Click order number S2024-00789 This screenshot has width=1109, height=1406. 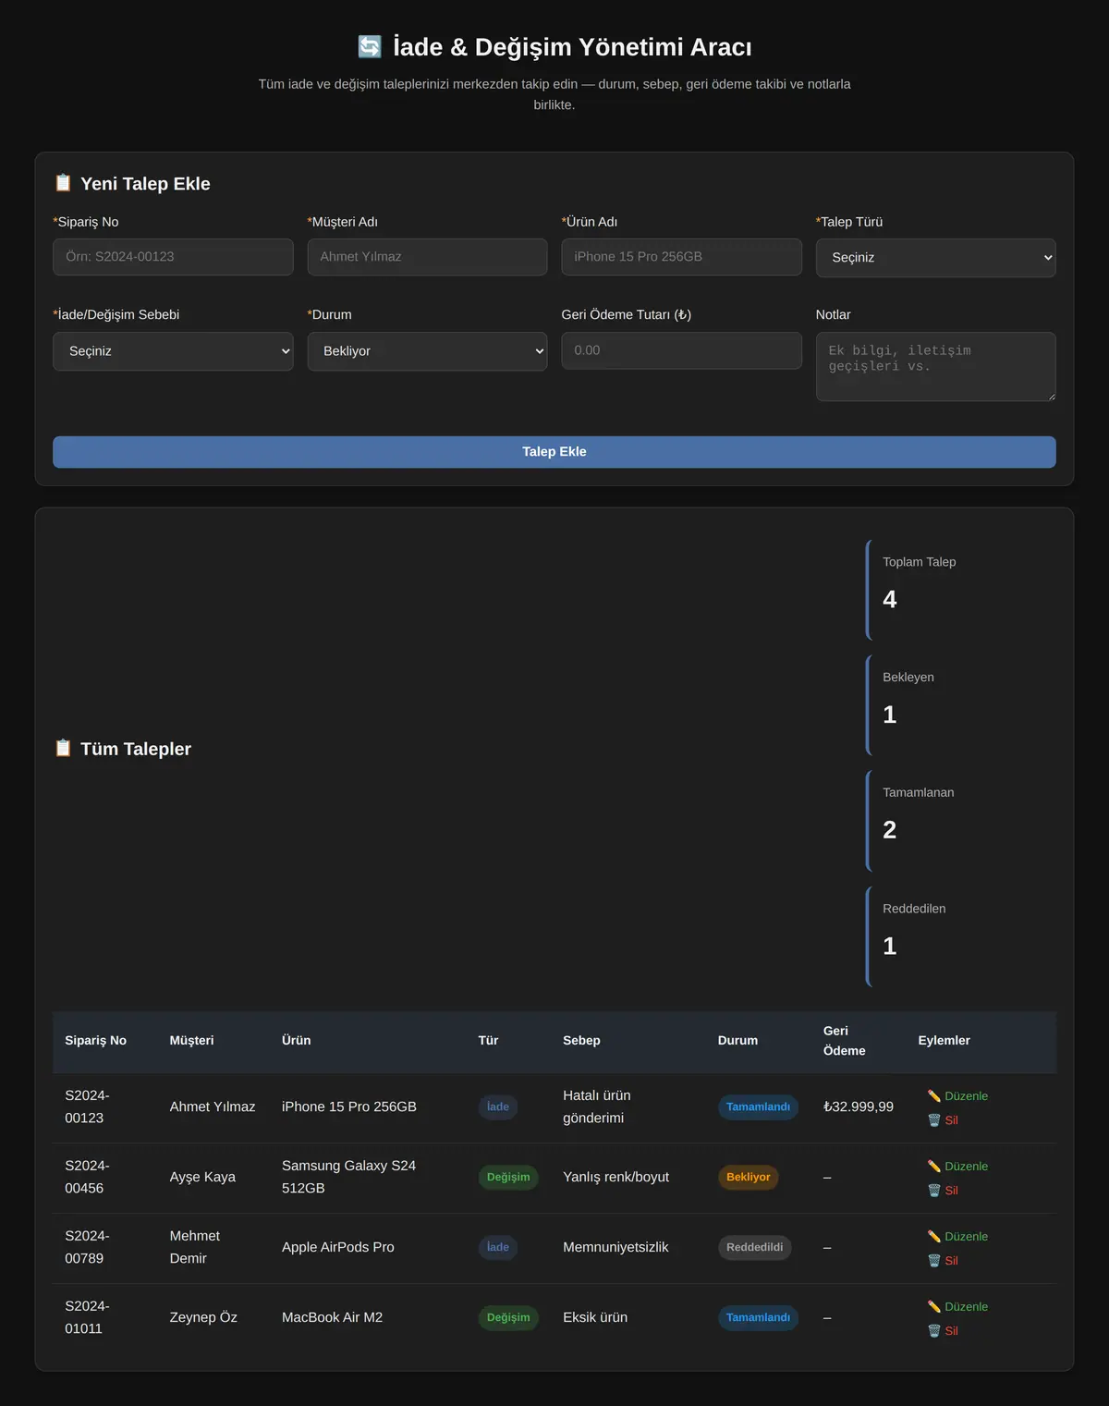pyautogui.click(x=87, y=1247)
